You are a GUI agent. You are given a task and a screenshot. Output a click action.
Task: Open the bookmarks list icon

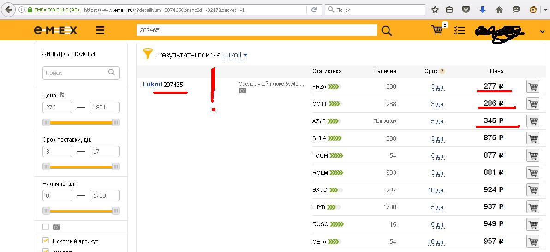[449, 10]
